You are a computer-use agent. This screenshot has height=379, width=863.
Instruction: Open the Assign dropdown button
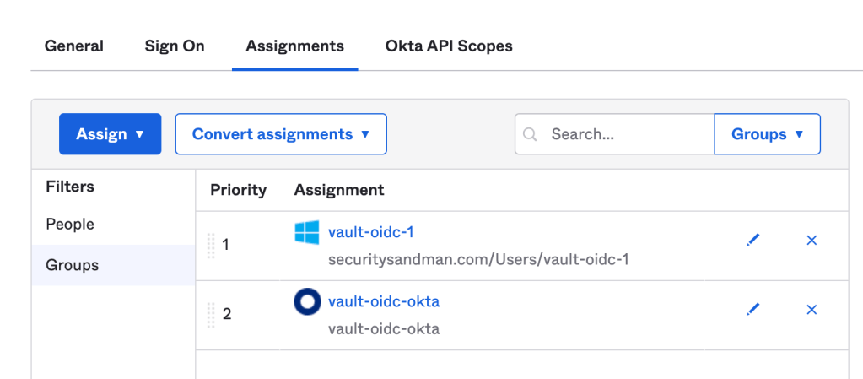110,134
